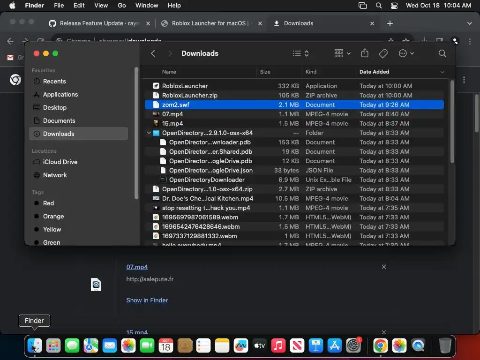This screenshot has height=360, width=480.
Task: Select Documents in Finder sidebar
Action: pos(78,121)
